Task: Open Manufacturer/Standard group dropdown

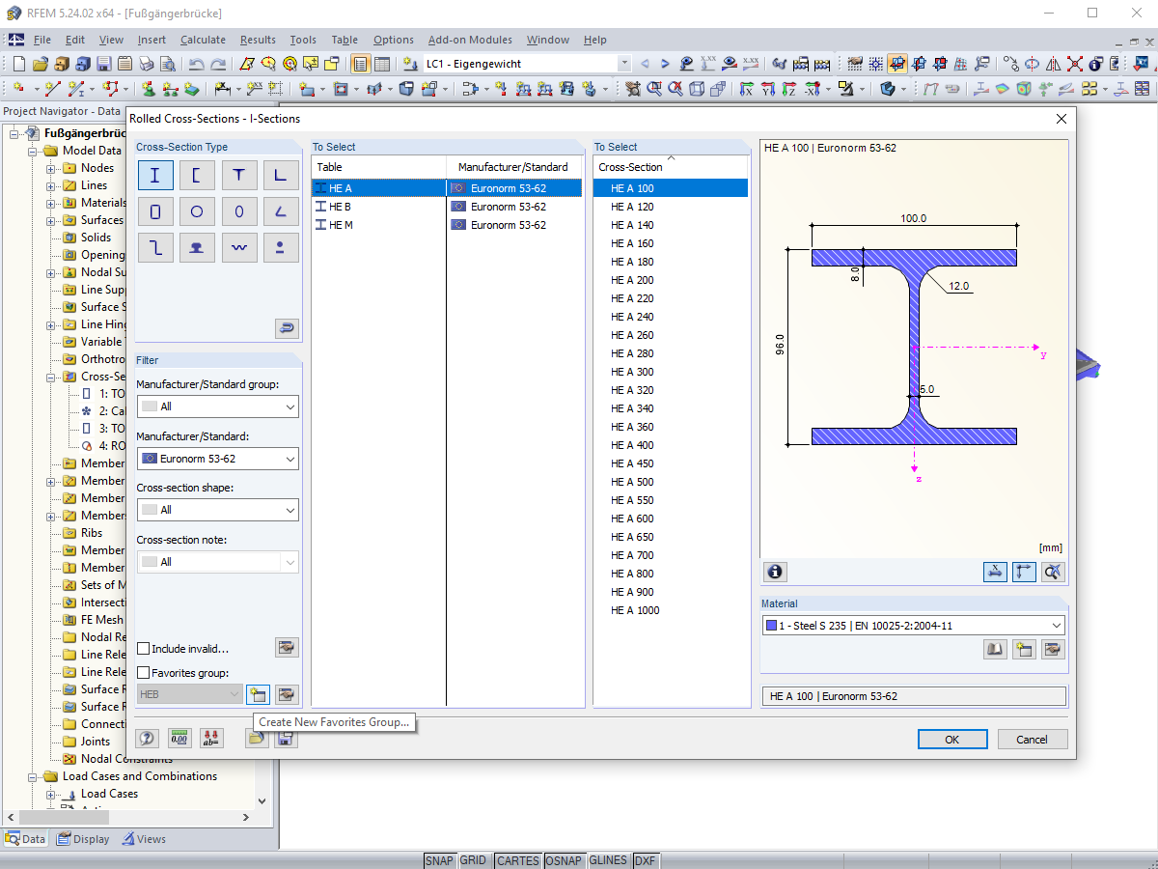Action: (217, 406)
